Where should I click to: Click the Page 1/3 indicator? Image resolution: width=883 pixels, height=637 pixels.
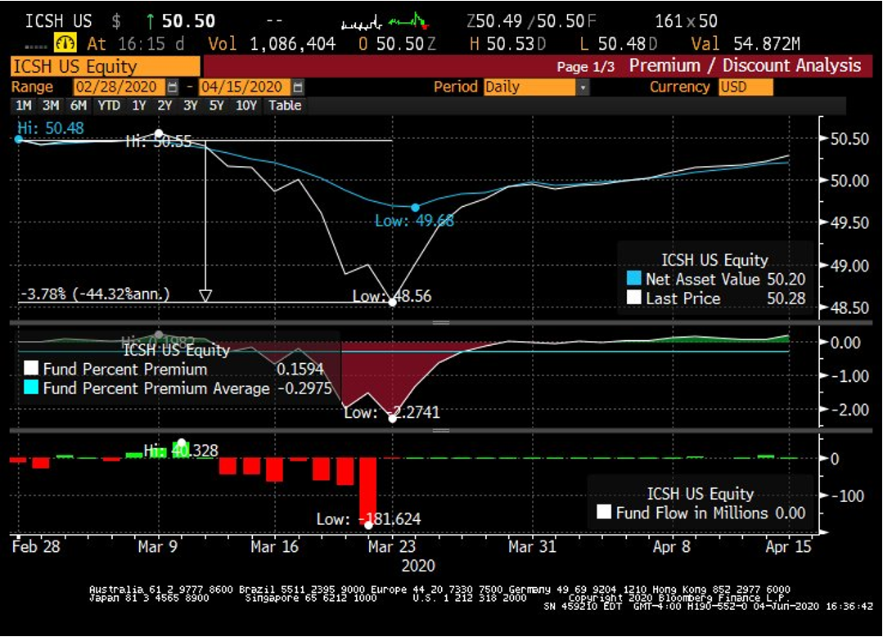coord(585,67)
